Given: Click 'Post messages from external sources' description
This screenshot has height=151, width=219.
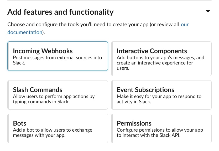Looking at the screenshot, I should pyautogui.click(x=57, y=60).
